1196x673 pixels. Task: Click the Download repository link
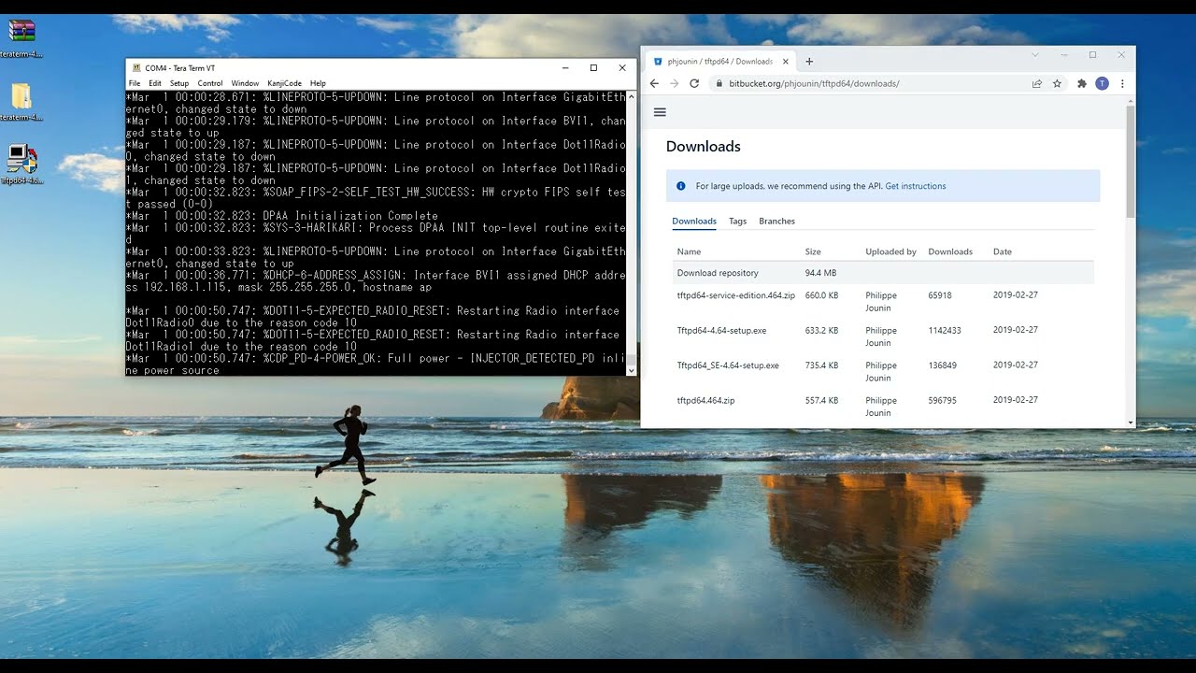(x=718, y=273)
